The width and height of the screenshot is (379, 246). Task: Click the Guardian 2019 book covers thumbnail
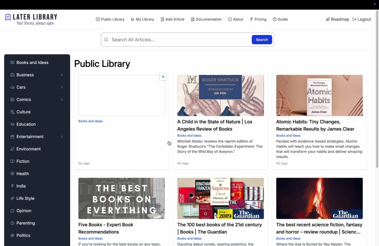coord(221,198)
